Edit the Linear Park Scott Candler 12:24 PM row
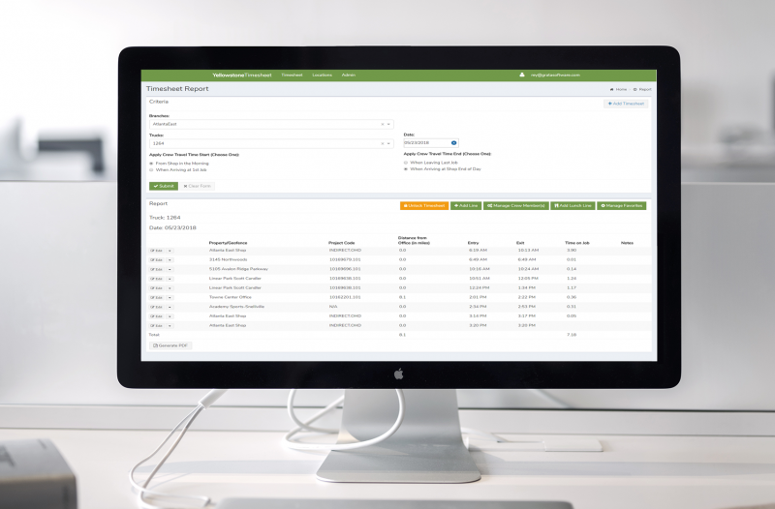This screenshot has width=775, height=509. point(157,288)
